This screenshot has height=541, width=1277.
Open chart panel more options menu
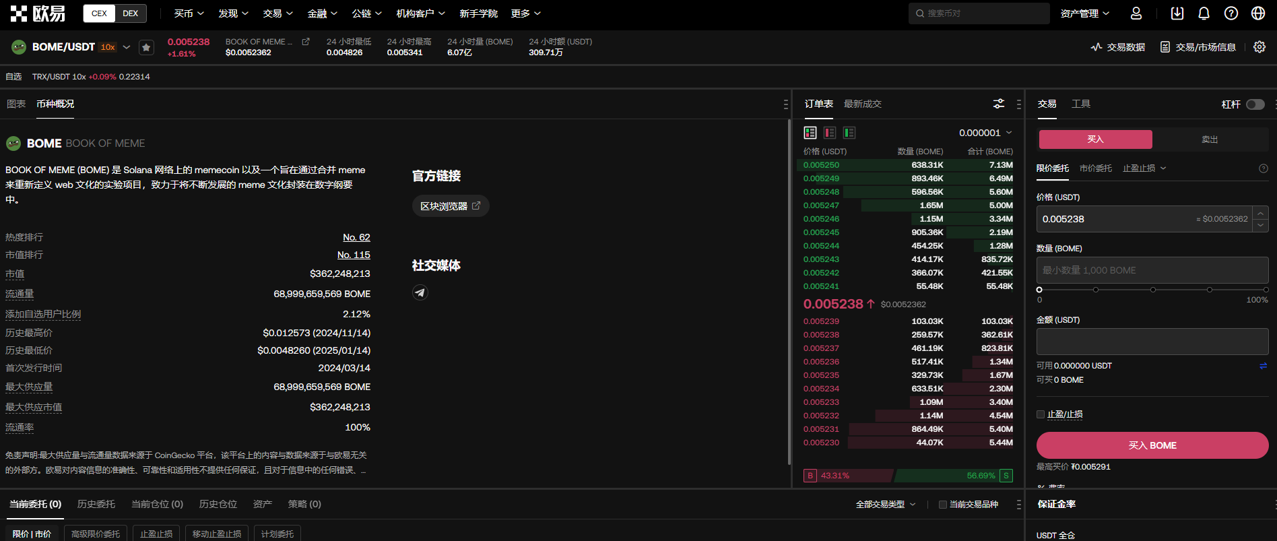pos(785,104)
